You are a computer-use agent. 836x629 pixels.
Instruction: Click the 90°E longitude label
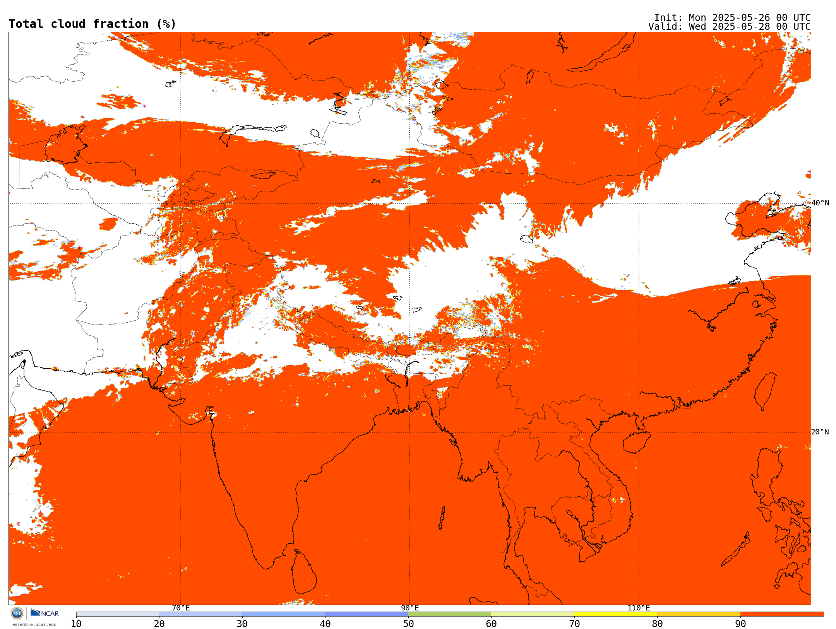pos(410,608)
